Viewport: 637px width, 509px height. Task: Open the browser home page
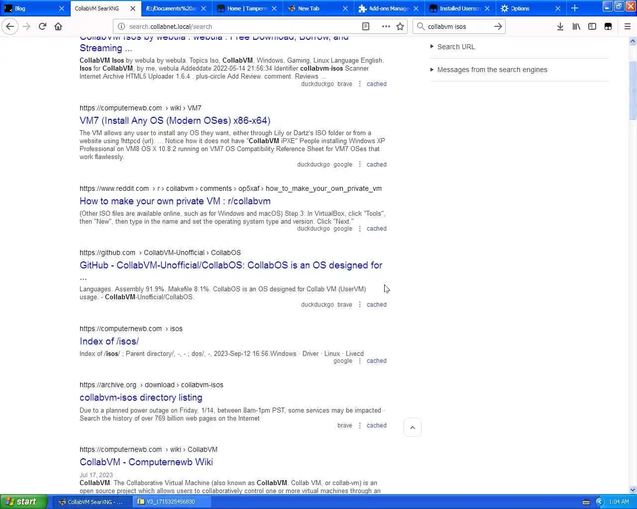tap(58, 26)
